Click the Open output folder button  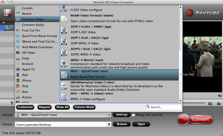pos(141,124)
